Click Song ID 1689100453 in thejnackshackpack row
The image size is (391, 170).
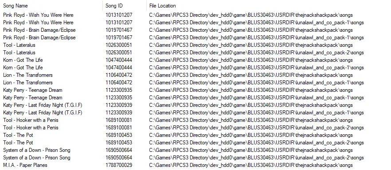119,135
